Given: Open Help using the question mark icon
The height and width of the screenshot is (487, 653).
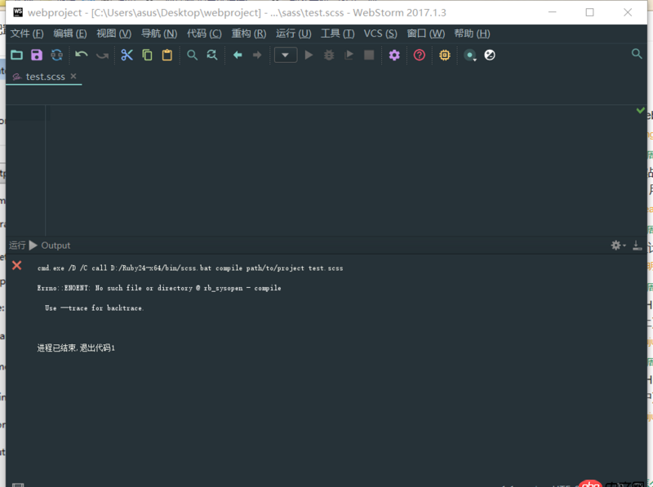Looking at the screenshot, I should pyautogui.click(x=418, y=55).
